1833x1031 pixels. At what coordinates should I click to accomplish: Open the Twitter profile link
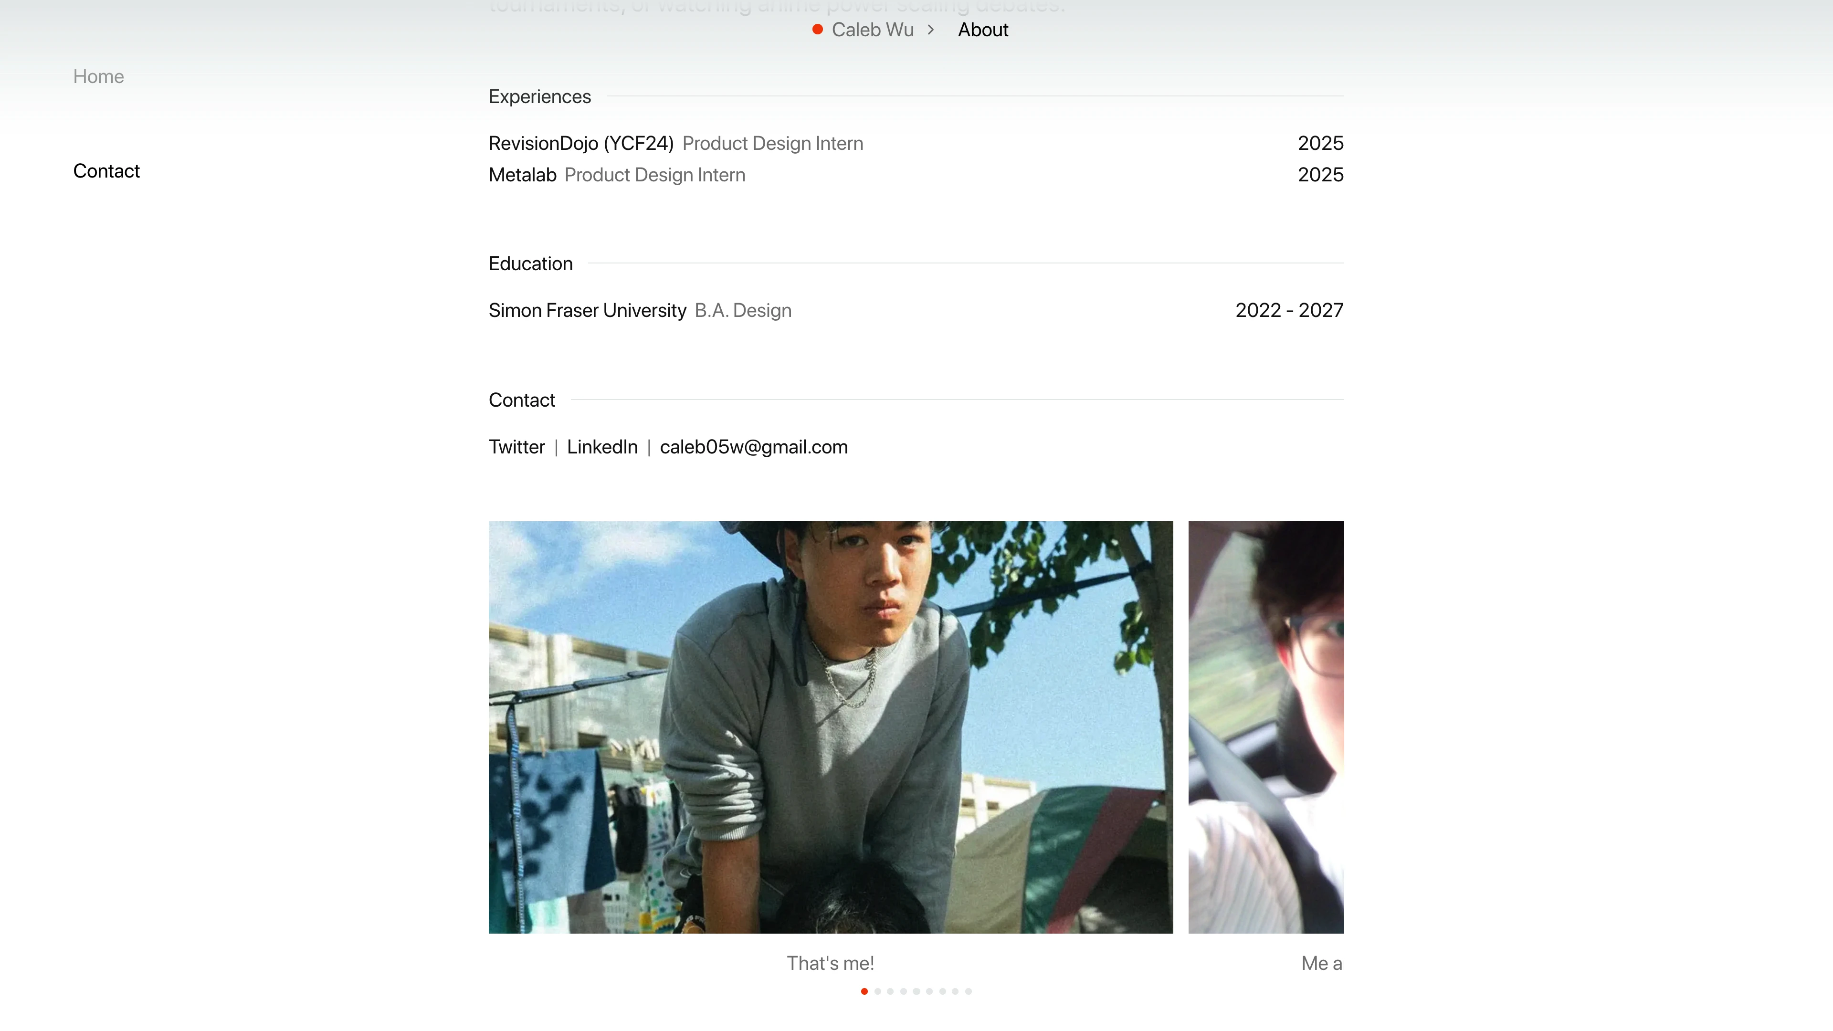516,447
